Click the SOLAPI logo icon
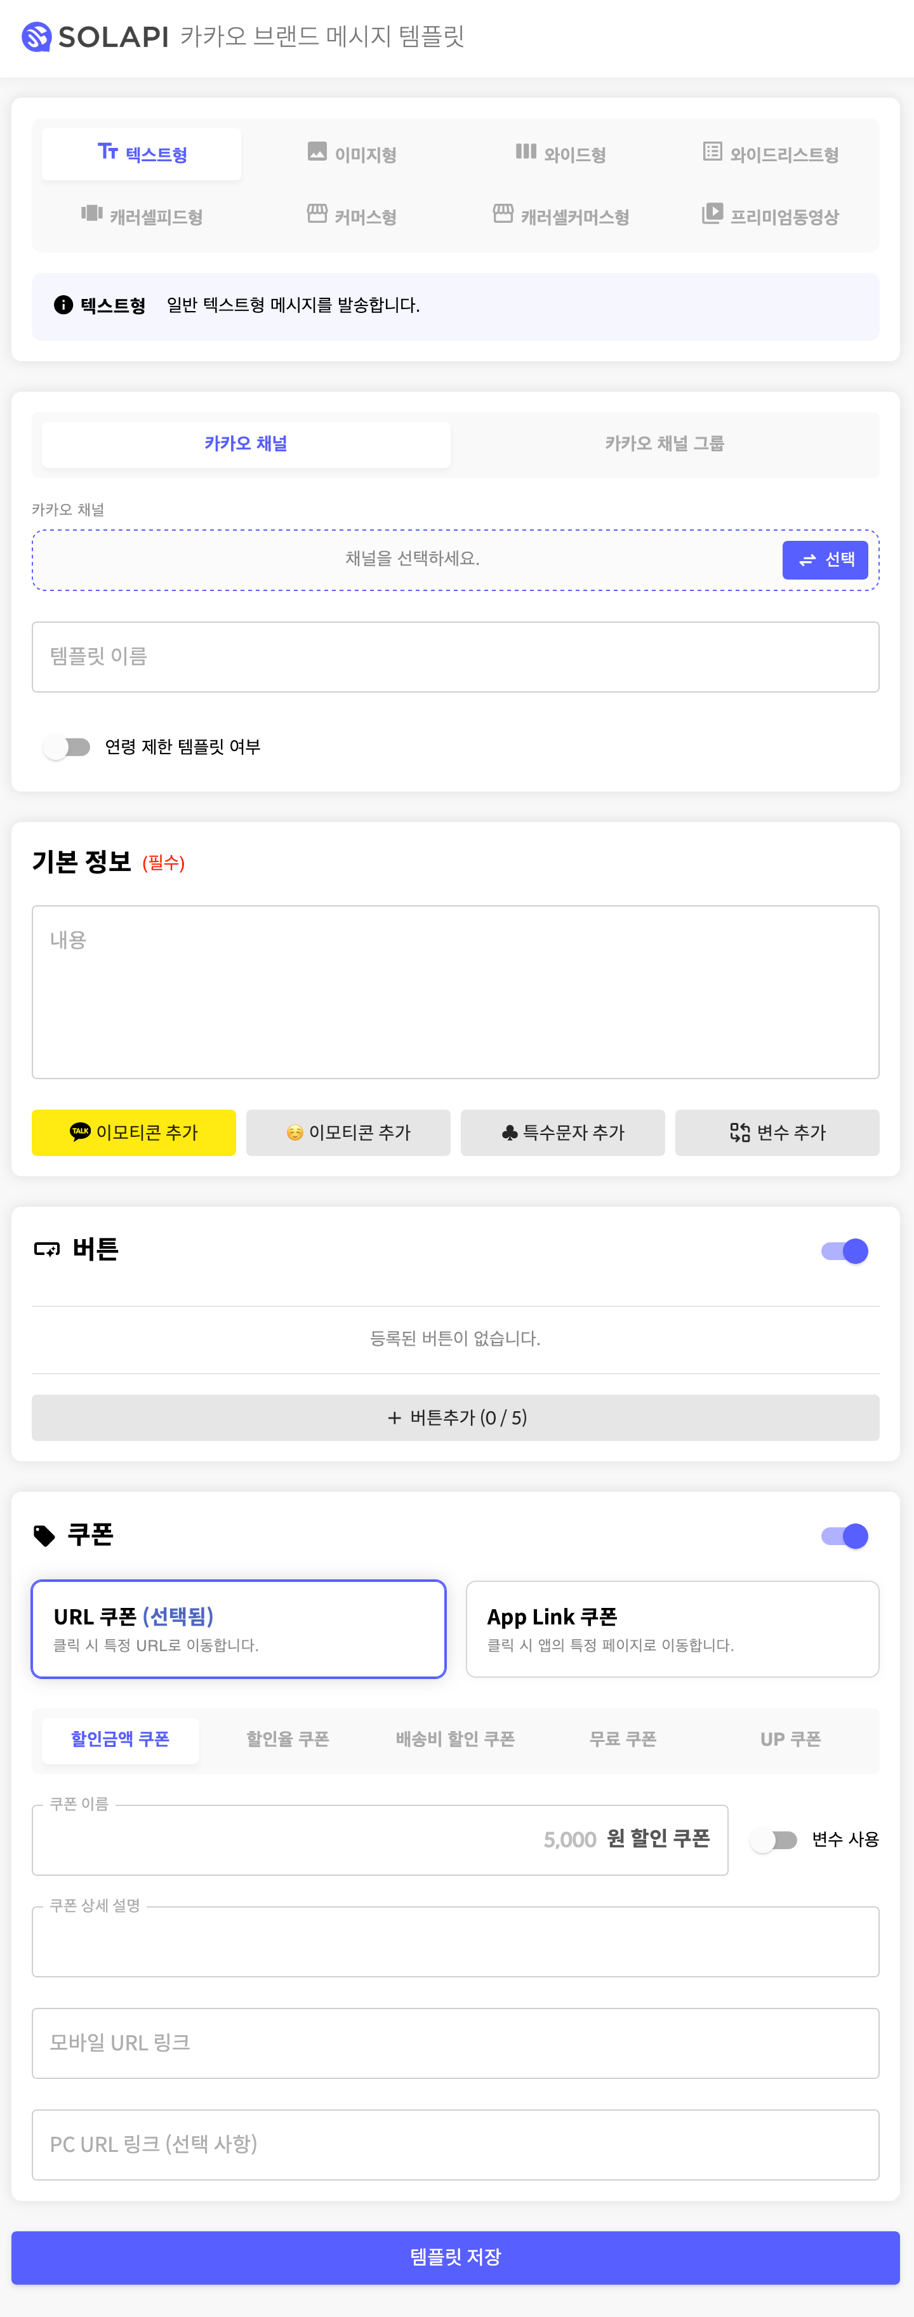Viewport: 914px width, 2317px height. (36, 37)
